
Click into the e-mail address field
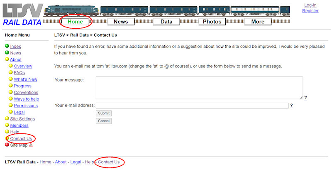(192, 106)
